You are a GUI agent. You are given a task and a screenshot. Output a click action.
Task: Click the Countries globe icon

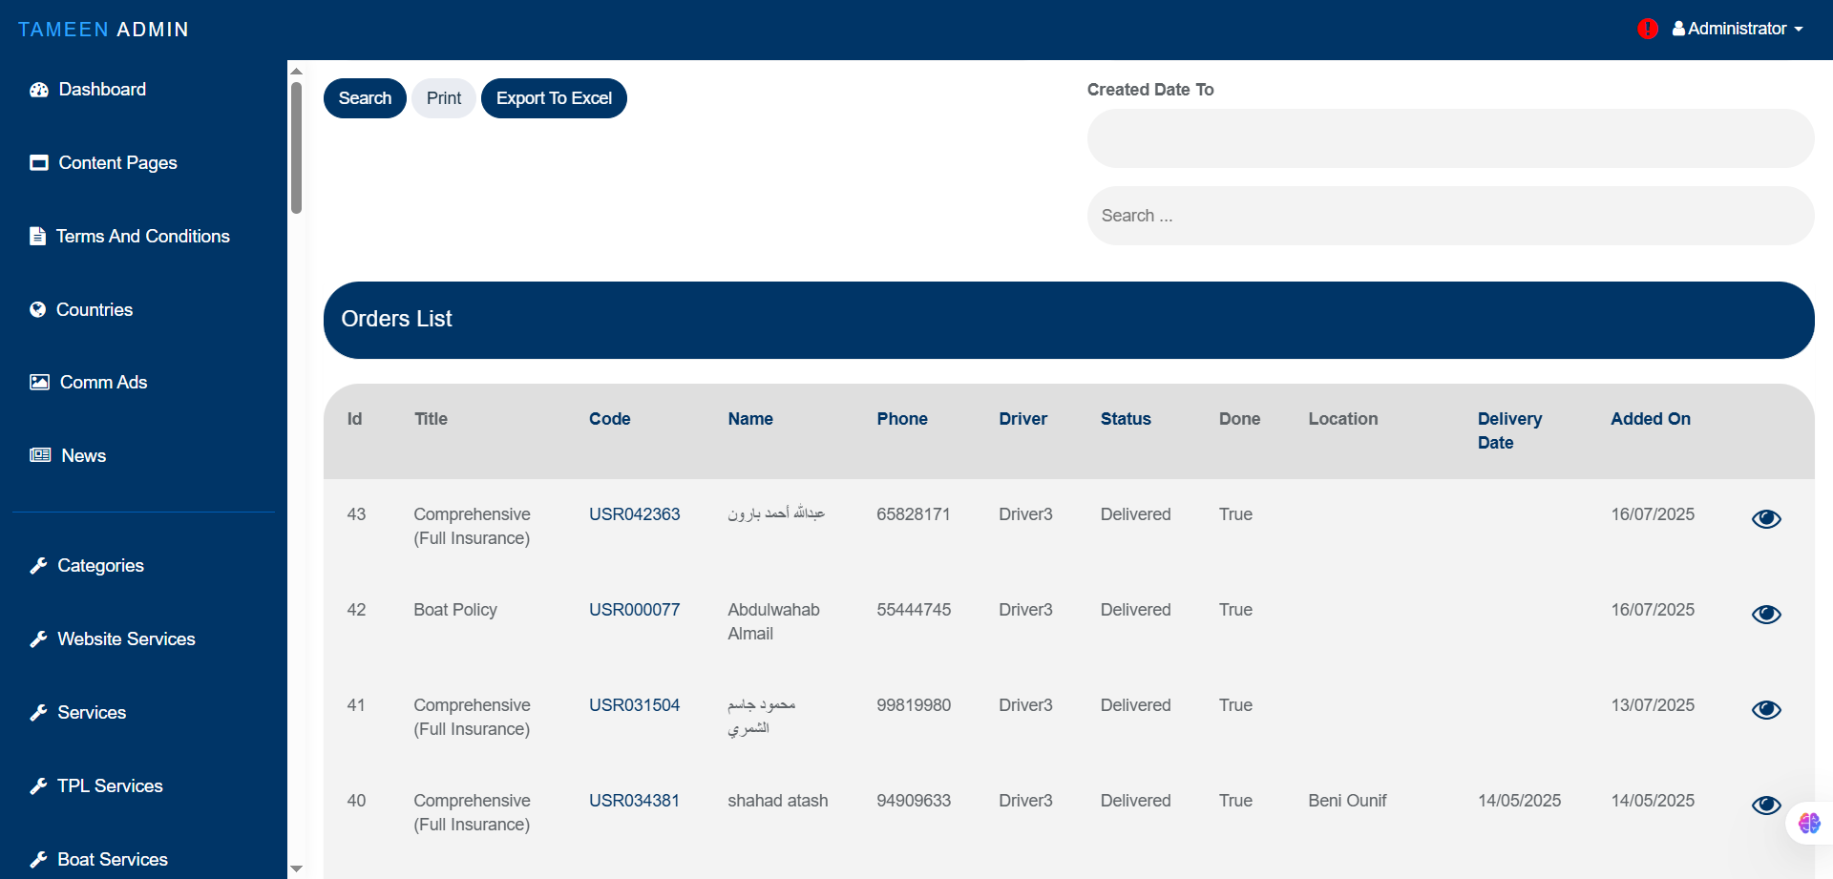38,309
